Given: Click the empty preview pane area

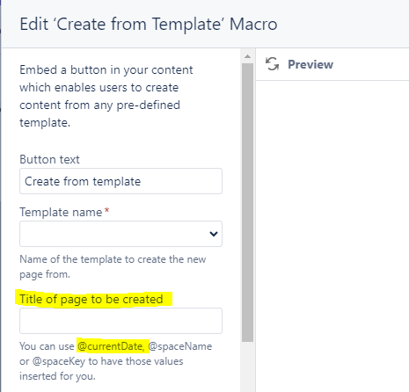Looking at the screenshot, I should coord(332,236).
